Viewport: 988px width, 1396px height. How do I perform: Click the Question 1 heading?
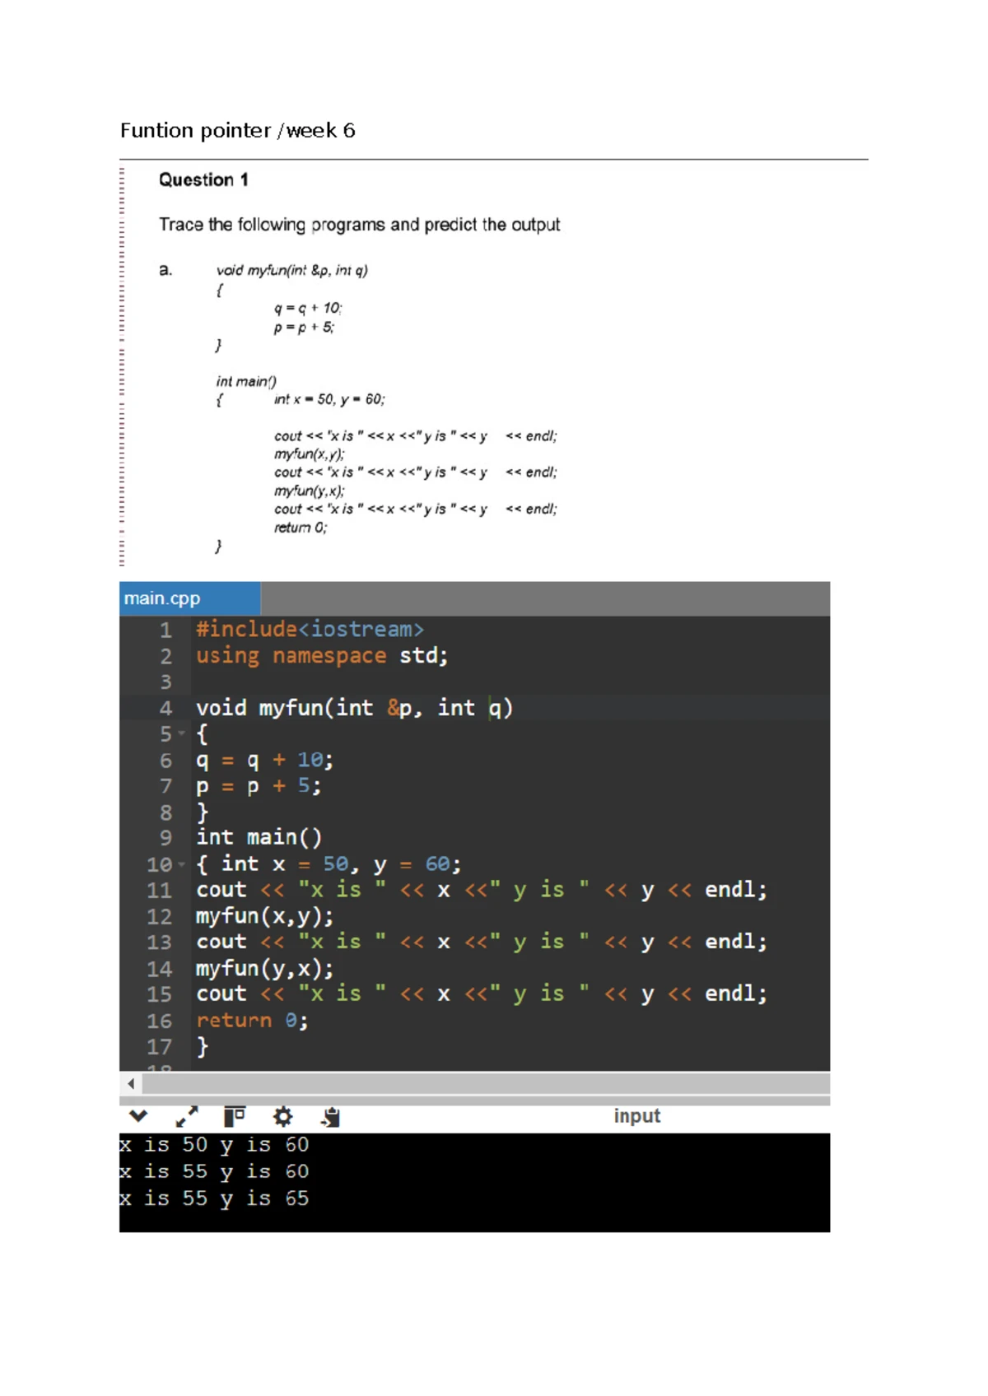coord(203,179)
